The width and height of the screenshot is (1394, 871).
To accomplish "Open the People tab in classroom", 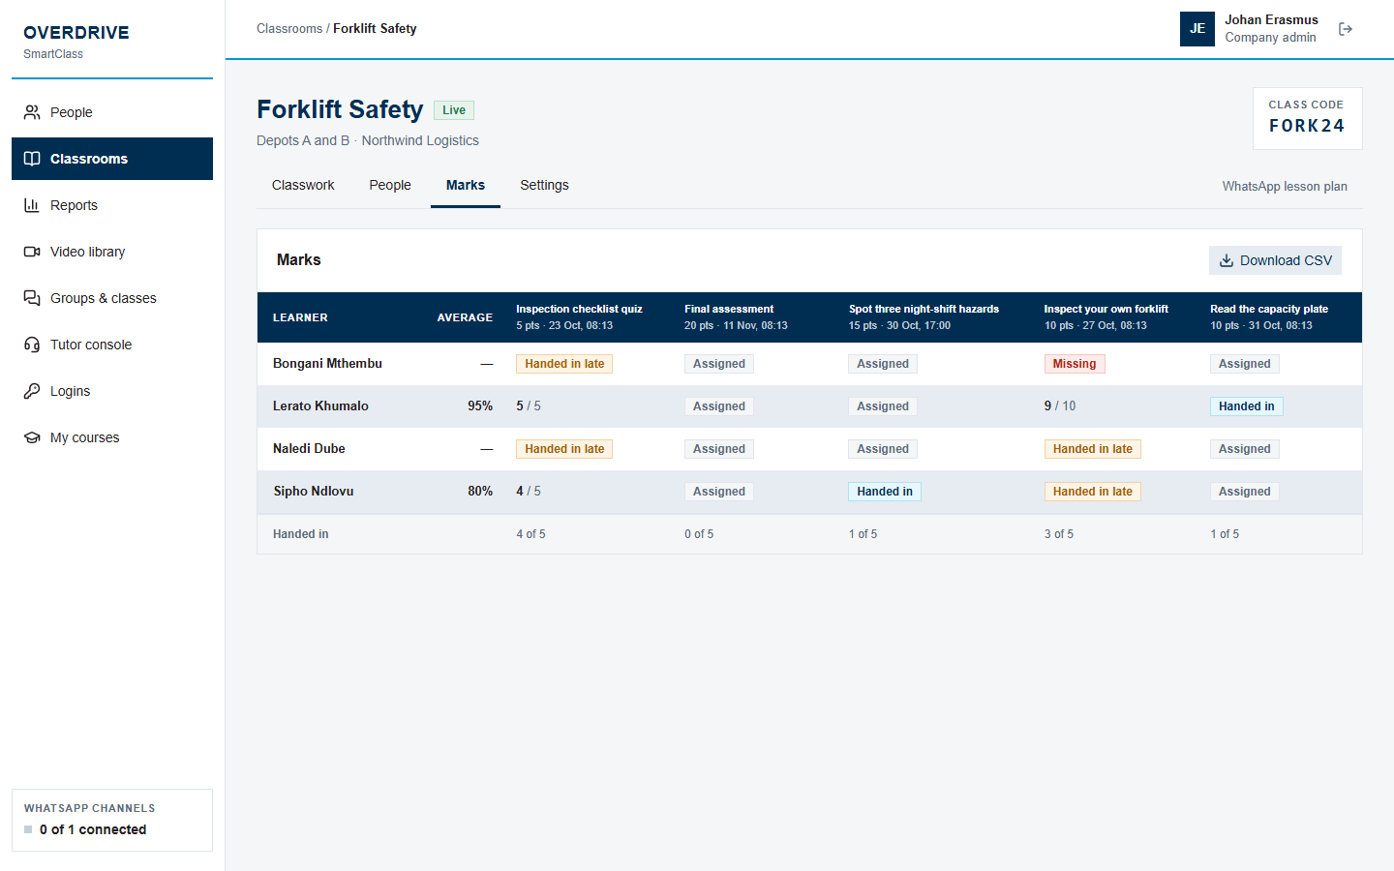I will tap(390, 185).
